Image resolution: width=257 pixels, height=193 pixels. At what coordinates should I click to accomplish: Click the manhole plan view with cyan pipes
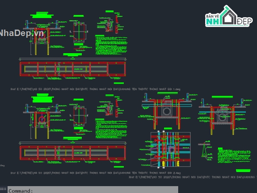pyautogui.click(x=170, y=149)
